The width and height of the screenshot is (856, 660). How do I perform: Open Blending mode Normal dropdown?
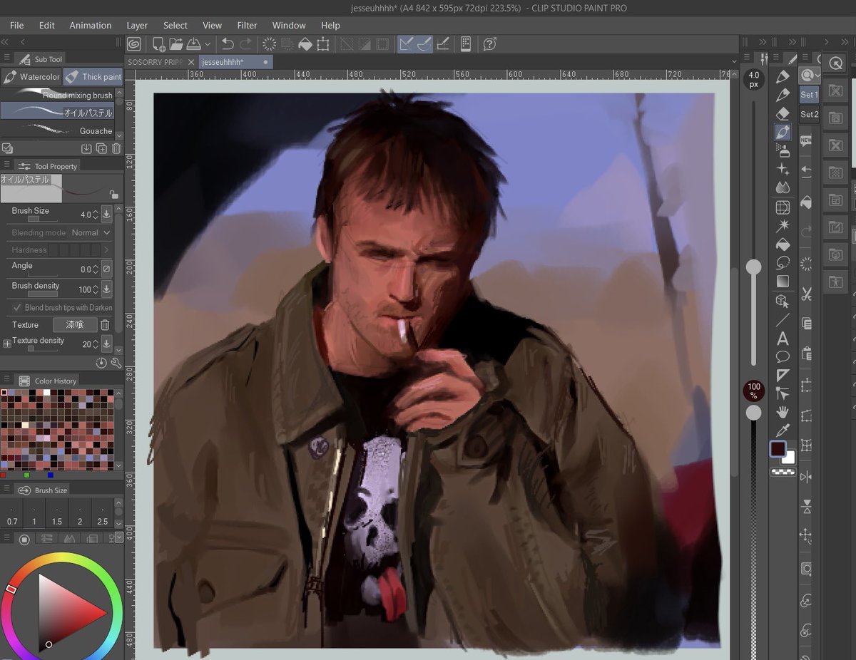[91, 233]
